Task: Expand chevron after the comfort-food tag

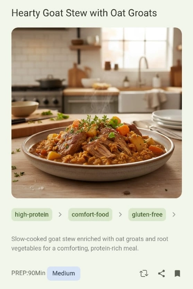Action: click(x=120, y=214)
